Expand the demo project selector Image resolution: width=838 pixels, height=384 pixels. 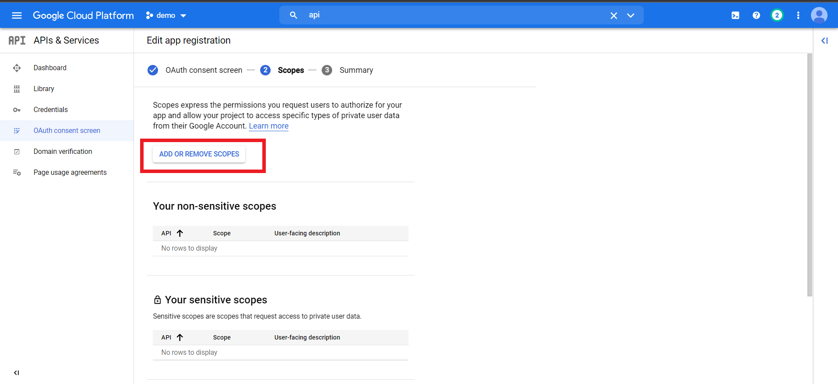tap(166, 15)
